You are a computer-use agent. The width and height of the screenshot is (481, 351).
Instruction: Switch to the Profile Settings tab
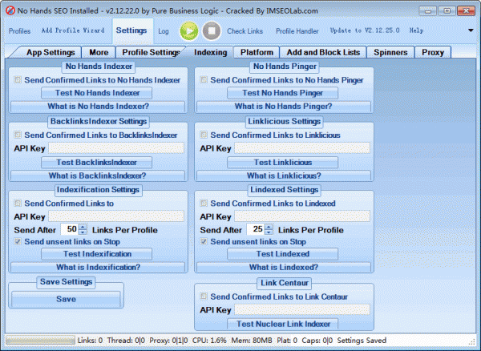(x=151, y=52)
